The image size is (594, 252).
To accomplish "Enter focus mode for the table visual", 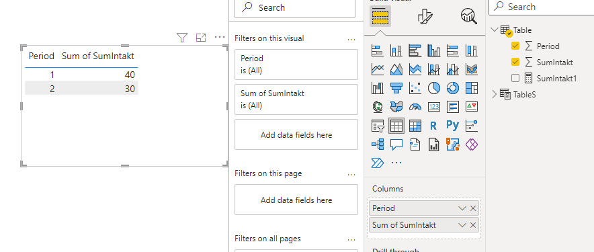I will (x=201, y=37).
